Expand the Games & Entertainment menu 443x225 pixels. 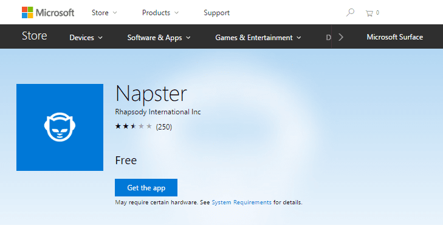(258, 38)
